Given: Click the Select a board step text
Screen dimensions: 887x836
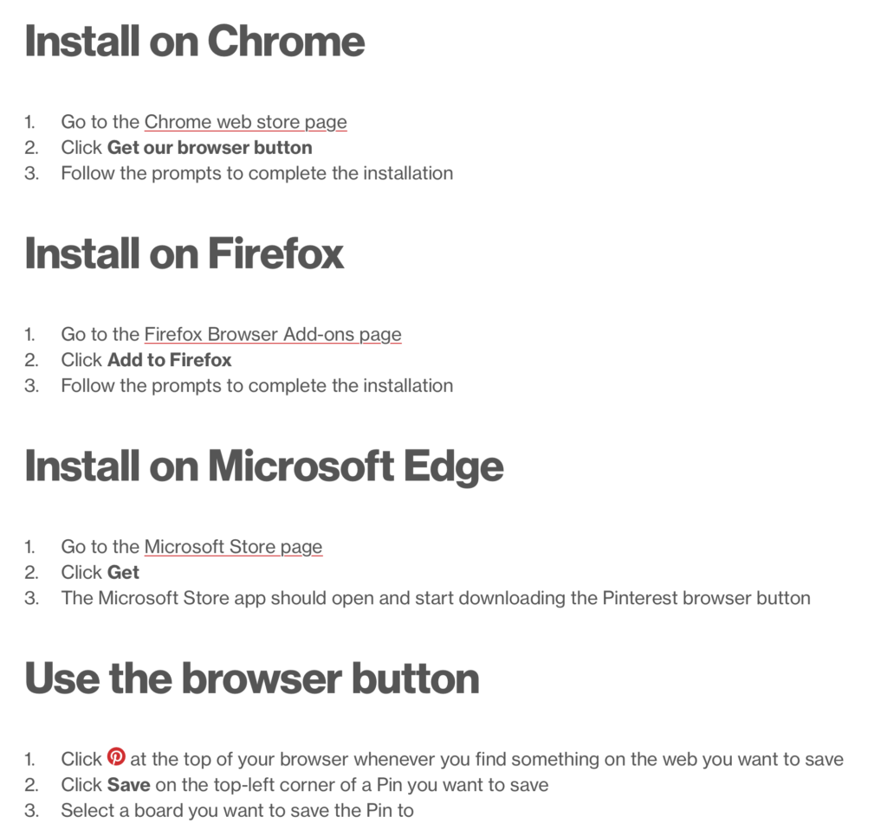Looking at the screenshot, I should coord(236,811).
